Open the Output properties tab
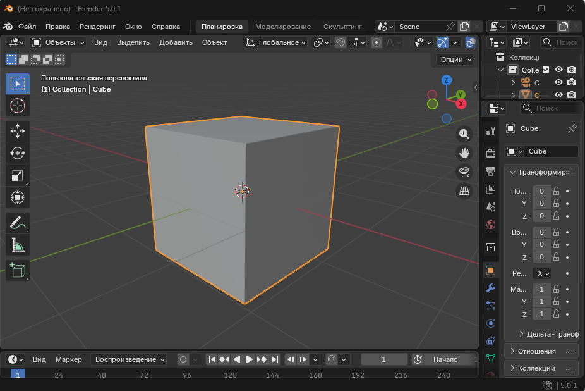Image resolution: width=585 pixels, height=391 pixels. pos(491,171)
